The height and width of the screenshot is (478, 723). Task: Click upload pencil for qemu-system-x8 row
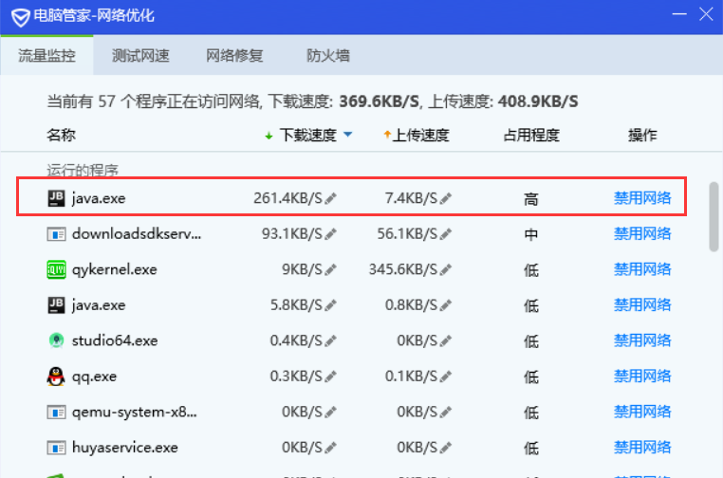point(445,412)
